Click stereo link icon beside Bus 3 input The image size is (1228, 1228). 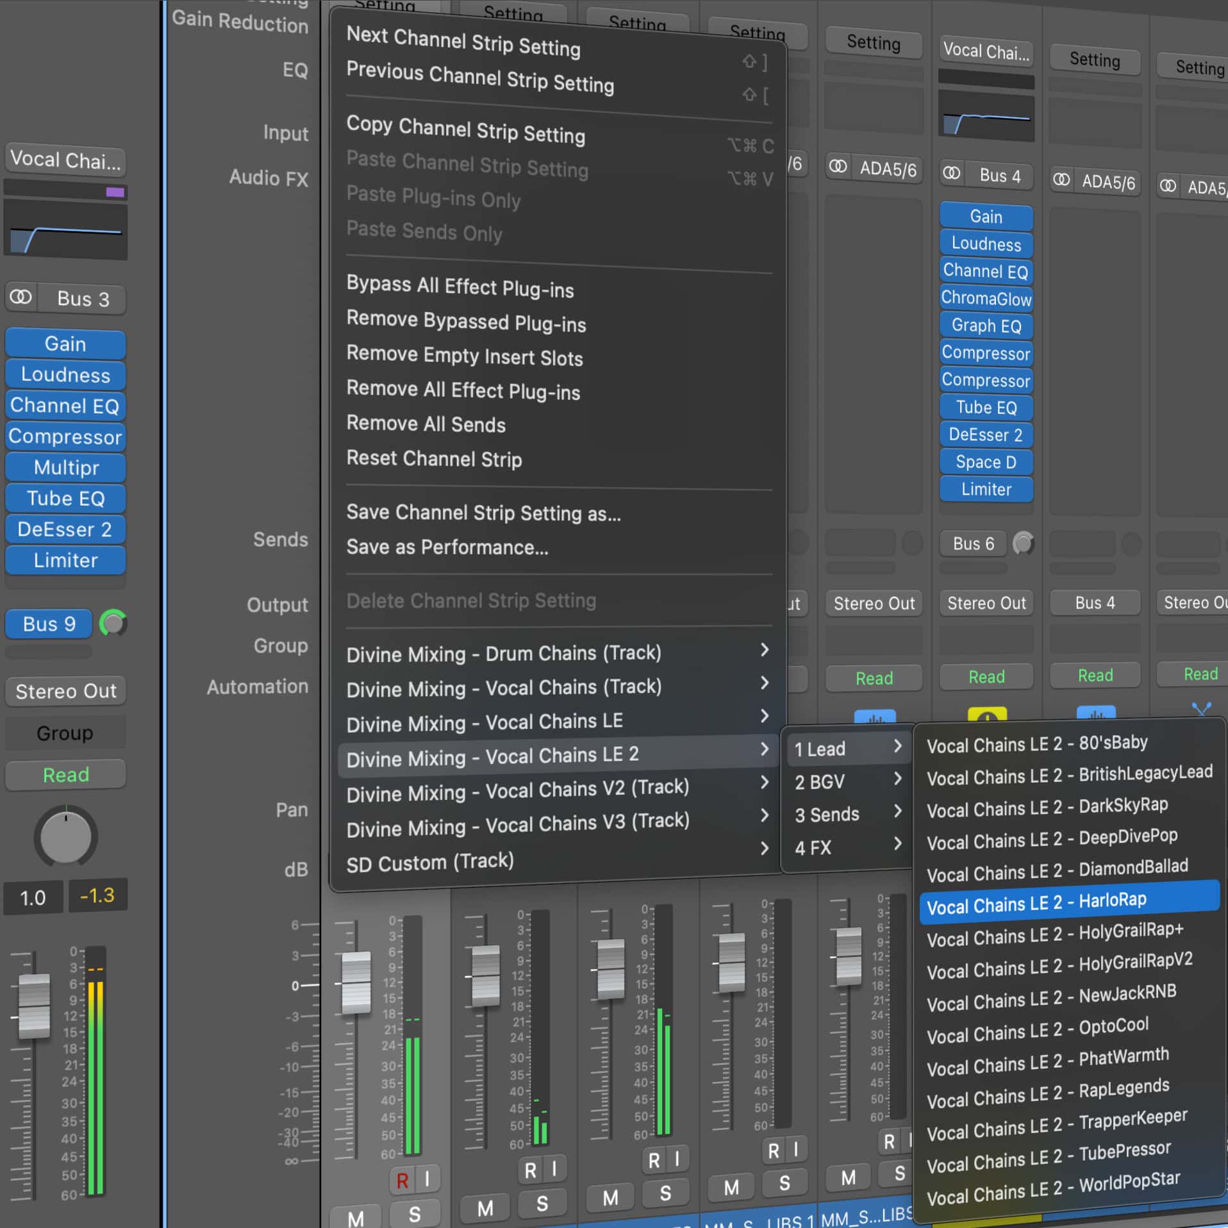click(21, 297)
